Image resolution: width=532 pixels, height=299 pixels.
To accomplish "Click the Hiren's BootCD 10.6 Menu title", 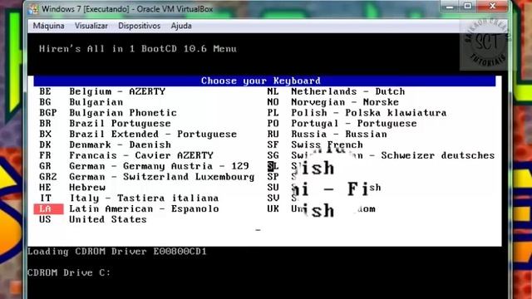I will click(138, 49).
